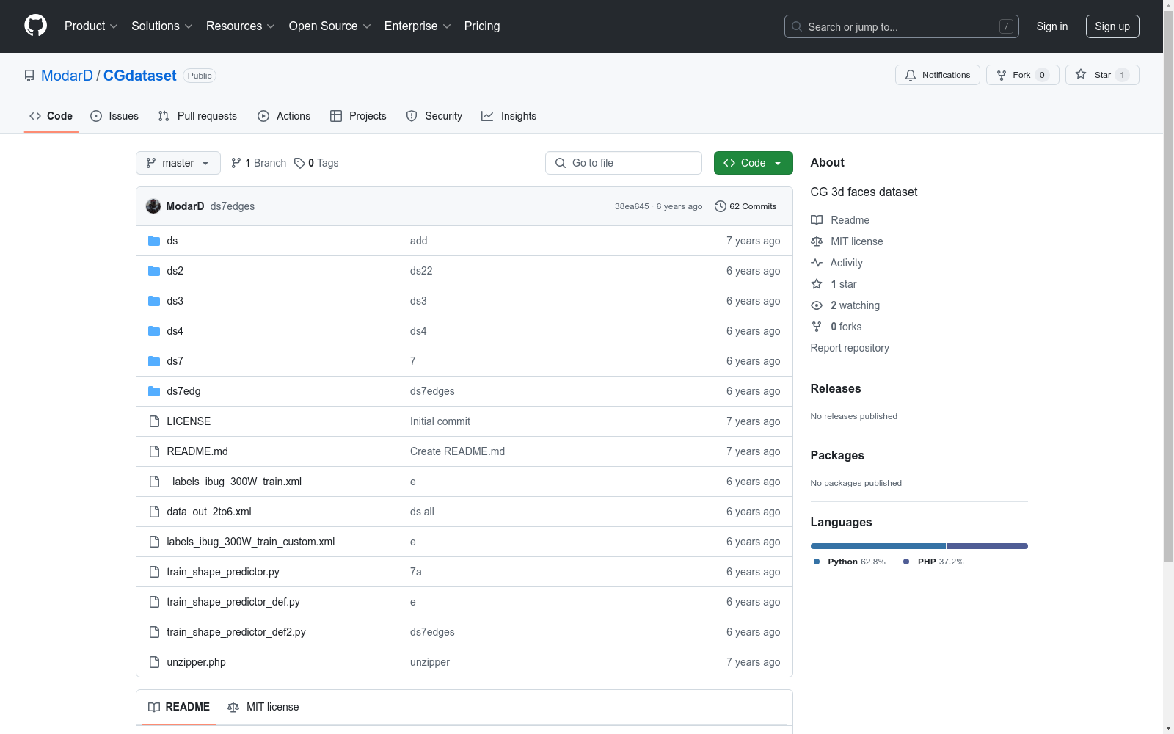1174x734 pixels.
Task: Click the search magnifier icon in header
Action: click(797, 26)
